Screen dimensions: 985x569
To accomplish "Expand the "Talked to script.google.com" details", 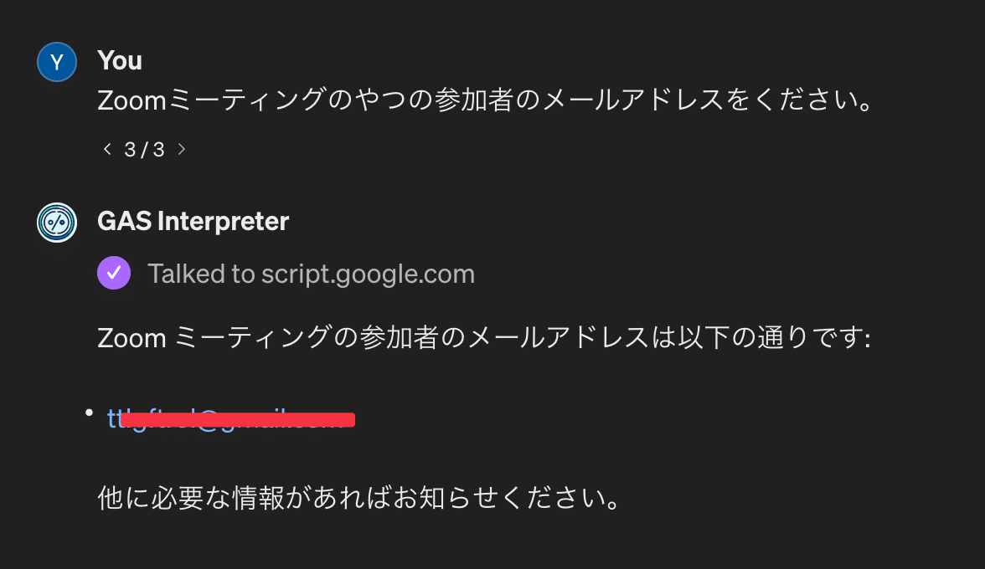I will [x=311, y=274].
